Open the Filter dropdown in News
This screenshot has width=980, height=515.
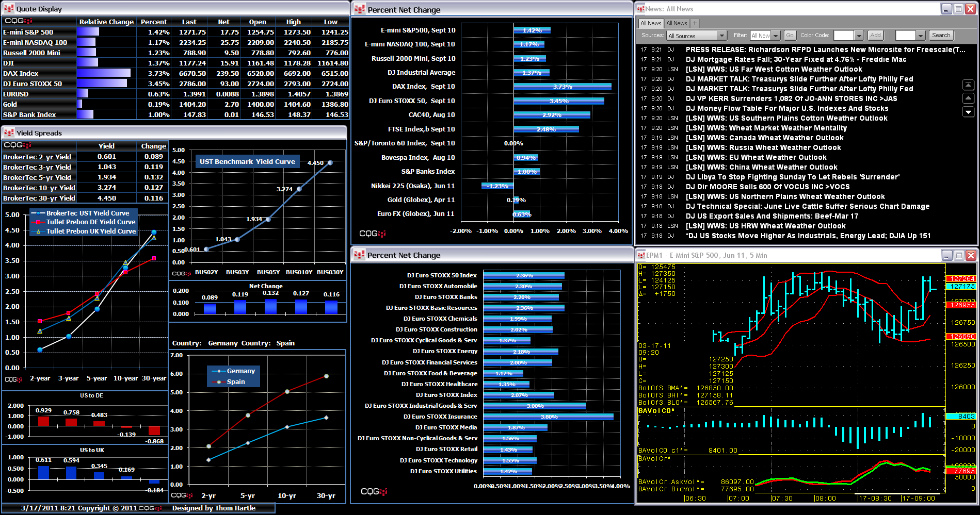pos(776,36)
